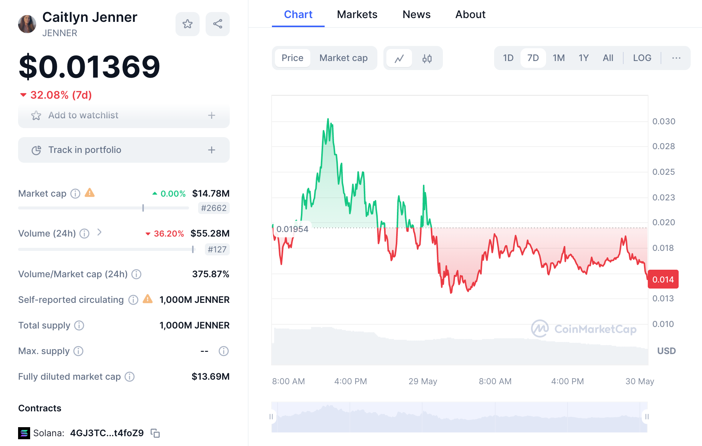The image size is (702, 446).
Task: Open the share icon next to favorite star
Action: pyautogui.click(x=217, y=24)
